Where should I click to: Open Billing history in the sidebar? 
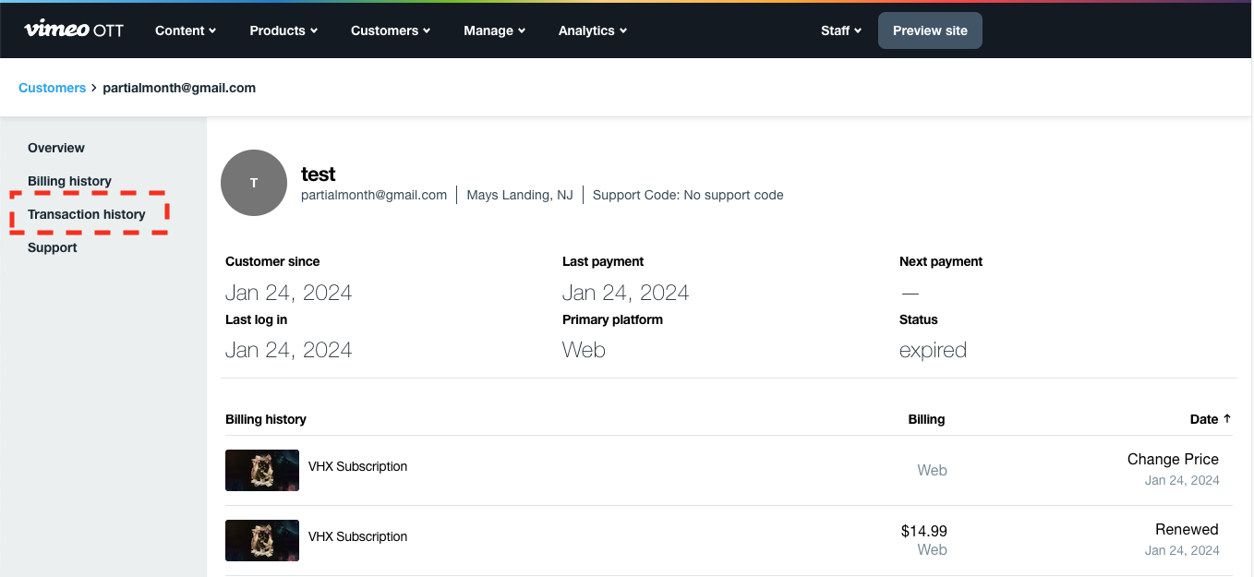(69, 181)
